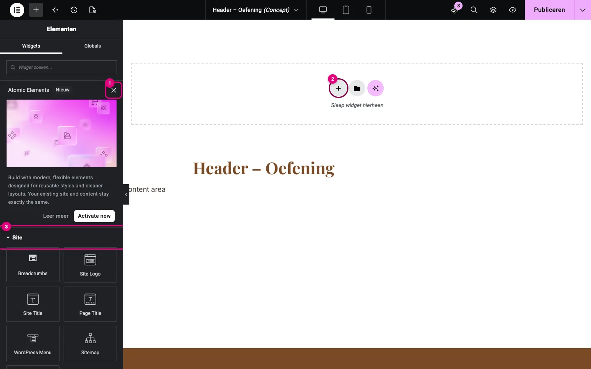Screen dimensions: 591x369
Task: Switch to tablet view mode
Action: [x=346, y=10]
